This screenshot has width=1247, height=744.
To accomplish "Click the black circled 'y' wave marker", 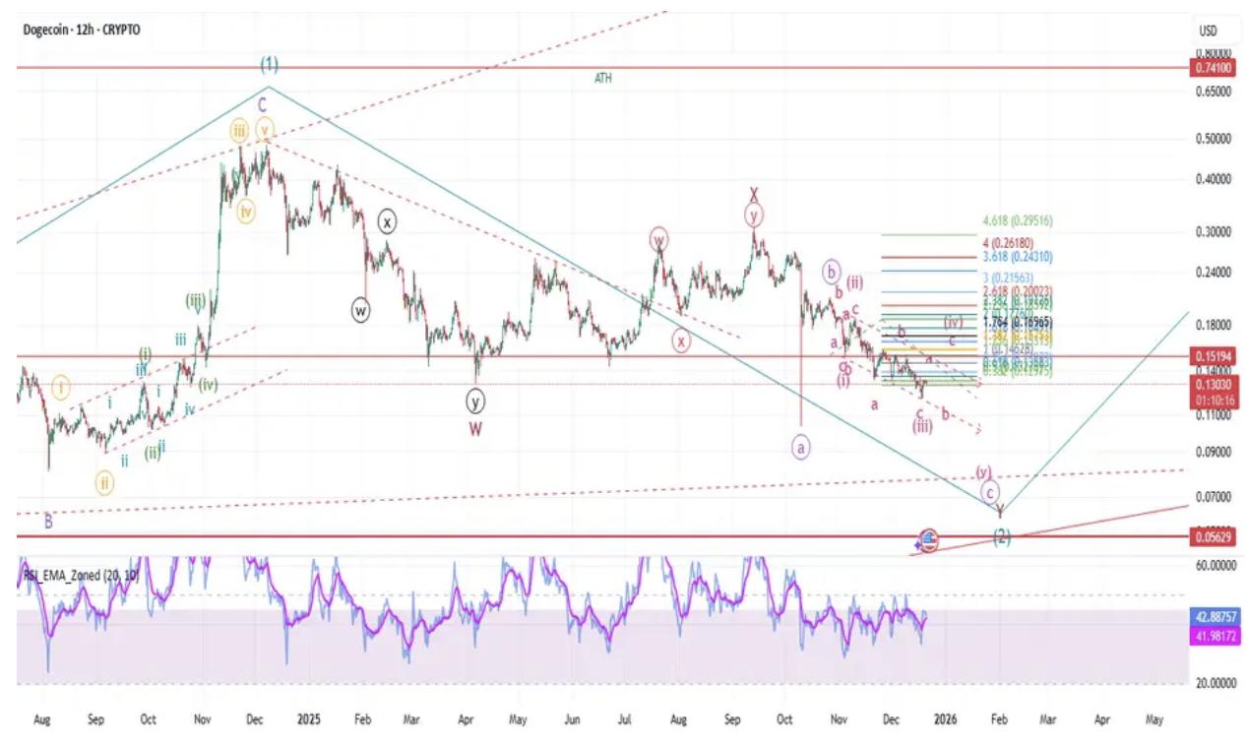I will coord(475,401).
